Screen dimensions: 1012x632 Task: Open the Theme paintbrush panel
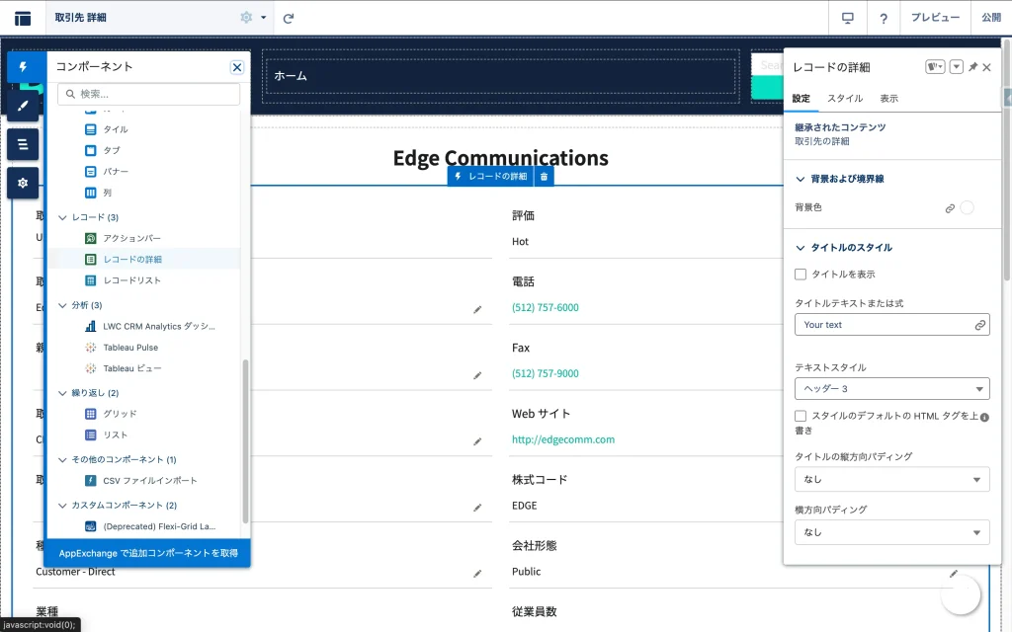(23, 106)
